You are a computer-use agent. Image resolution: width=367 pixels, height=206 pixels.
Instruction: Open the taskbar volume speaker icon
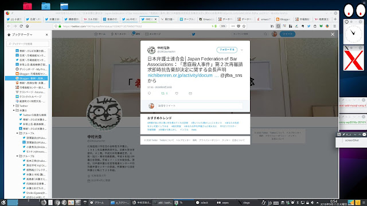click(x=312, y=203)
